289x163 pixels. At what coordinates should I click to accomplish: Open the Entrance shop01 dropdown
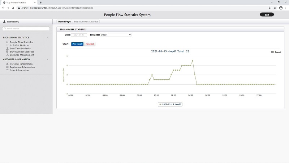pos(116,35)
